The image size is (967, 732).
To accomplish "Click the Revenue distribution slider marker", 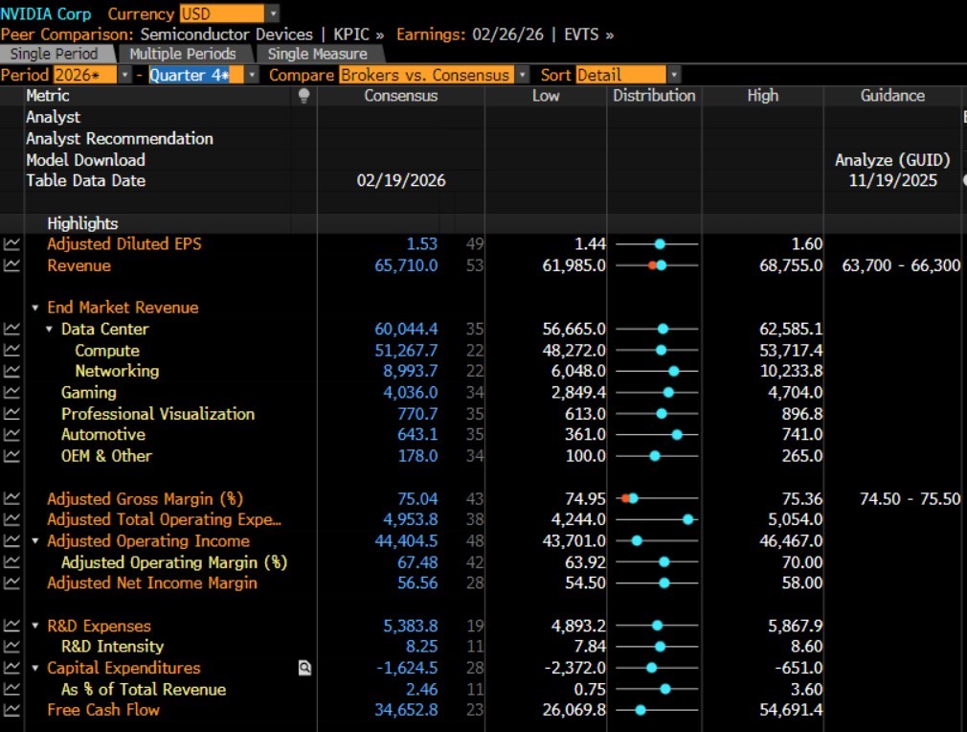I will pos(660,265).
